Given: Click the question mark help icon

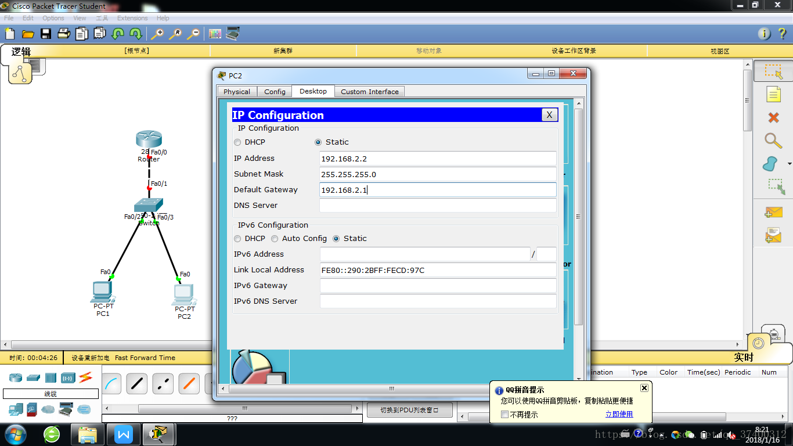Looking at the screenshot, I should 782,34.
